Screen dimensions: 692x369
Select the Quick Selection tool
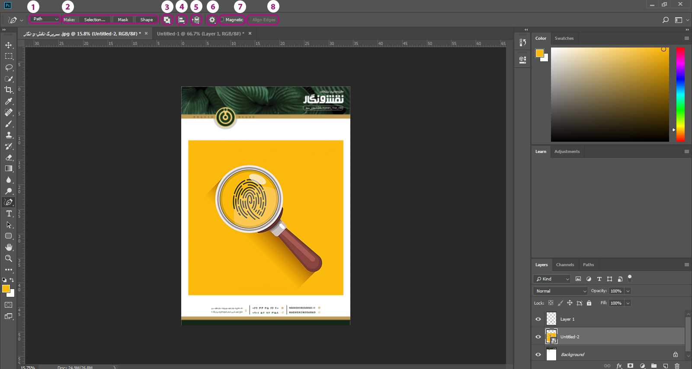coord(9,79)
